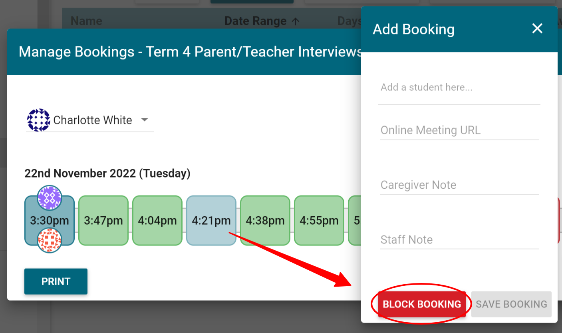562x333 pixels.
Task: Close the Add Booking panel
Action: (537, 28)
